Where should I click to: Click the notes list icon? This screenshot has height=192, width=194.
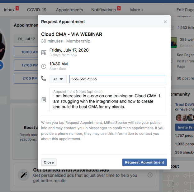point(44,100)
